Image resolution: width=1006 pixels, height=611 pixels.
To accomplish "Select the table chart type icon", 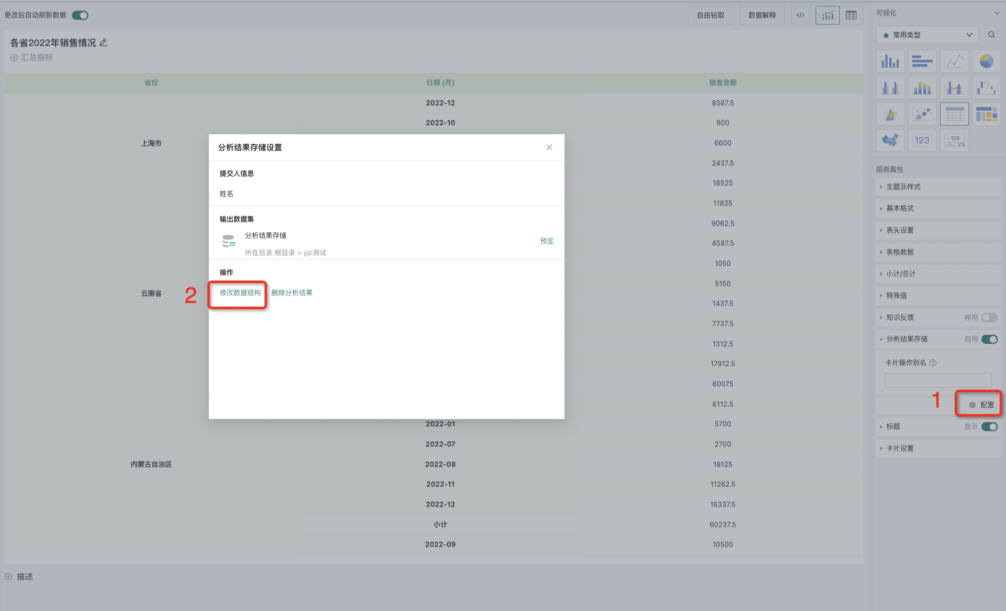I will 954,114.
